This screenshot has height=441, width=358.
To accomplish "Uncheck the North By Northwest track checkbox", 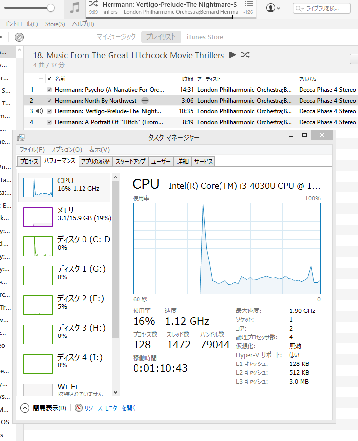I will [49, 101].
